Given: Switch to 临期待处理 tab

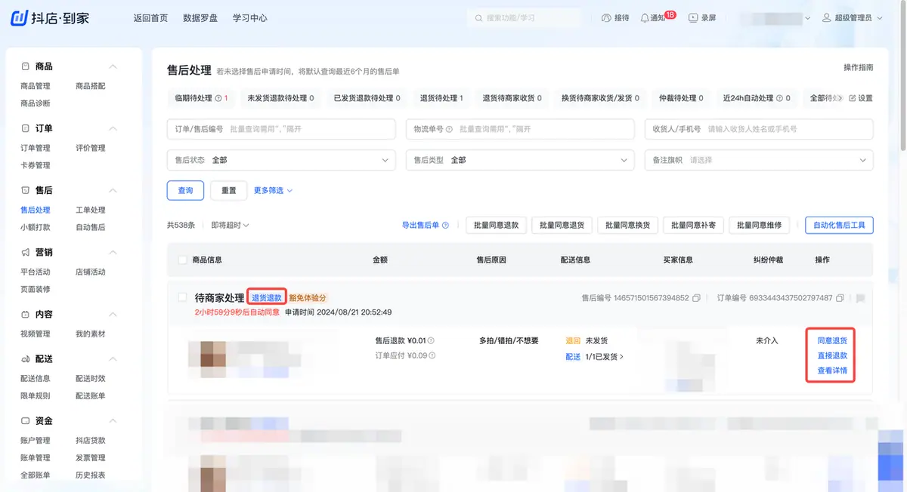Looking at the screenshot, I should [x=201, y=98].
